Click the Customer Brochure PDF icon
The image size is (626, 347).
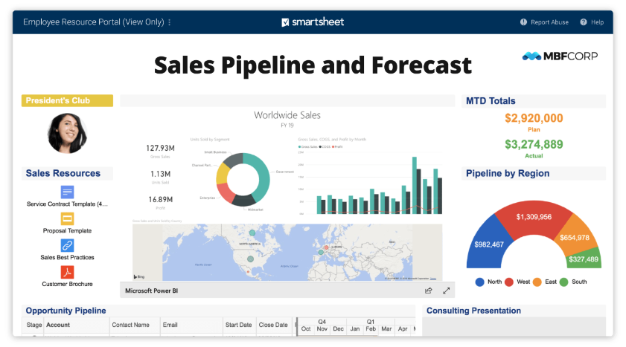pyautogui.click(x=67, y=272)
